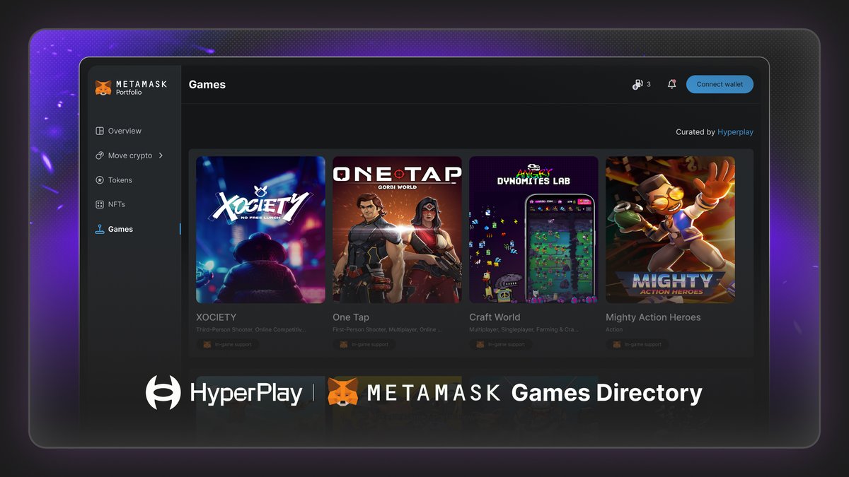Click Craft World in-game support badge
Image resolution: width=849 pixels, height=477 pixels.
(501, 344)
